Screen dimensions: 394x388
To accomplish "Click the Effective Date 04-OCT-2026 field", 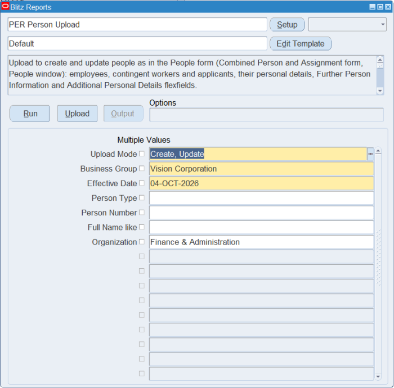I will (x=261, y=183).
